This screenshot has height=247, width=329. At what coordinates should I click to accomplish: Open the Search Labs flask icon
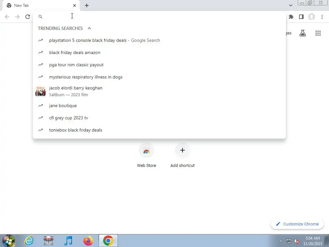pyautogui.click(x=303, y=33)
